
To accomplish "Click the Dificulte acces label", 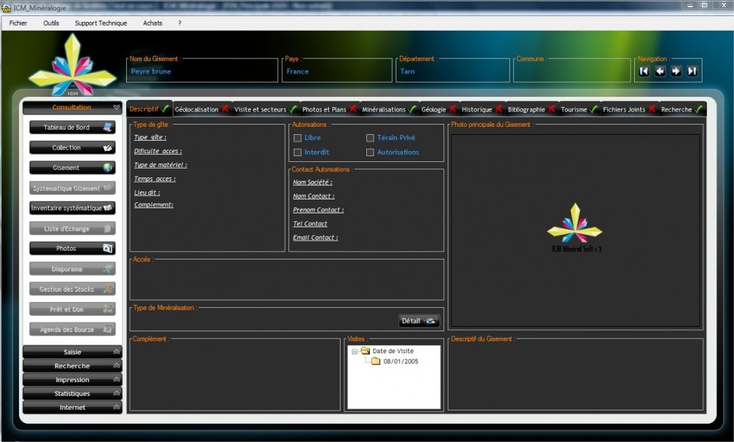I will (x=159, y=151).
